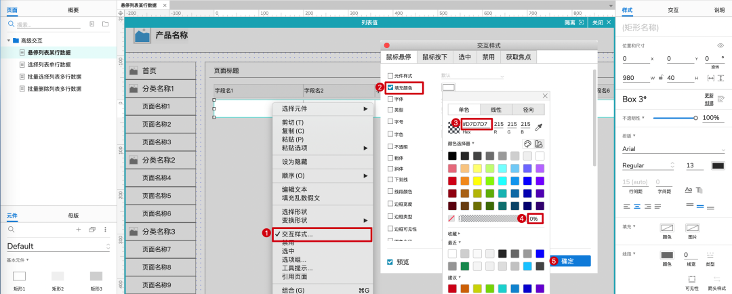Click the fit width to text icon
The width and height of the screenshot is (732, 294).
[x=710, y=78]
